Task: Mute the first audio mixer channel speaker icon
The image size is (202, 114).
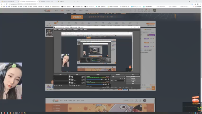Action: [106, 79]
